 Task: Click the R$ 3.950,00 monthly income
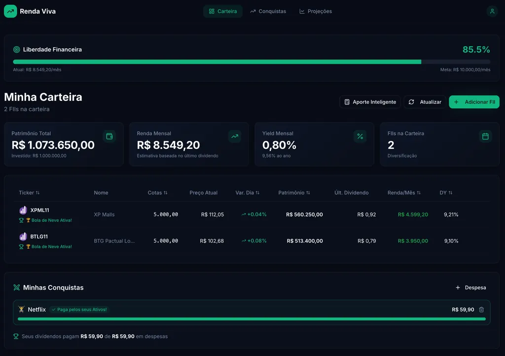(x=413, y=241)
